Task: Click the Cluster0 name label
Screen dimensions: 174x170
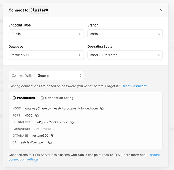Action: click(x=39, y=10)
